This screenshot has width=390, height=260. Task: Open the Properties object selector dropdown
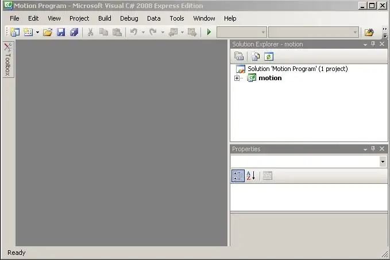(383, 161)
